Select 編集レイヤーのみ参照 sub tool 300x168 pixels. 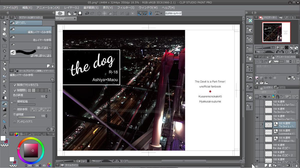pyautogui.click(x=31, y=31)
